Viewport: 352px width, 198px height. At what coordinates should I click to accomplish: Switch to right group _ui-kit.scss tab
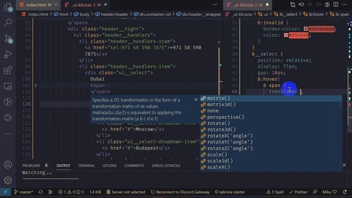(245, 5)
